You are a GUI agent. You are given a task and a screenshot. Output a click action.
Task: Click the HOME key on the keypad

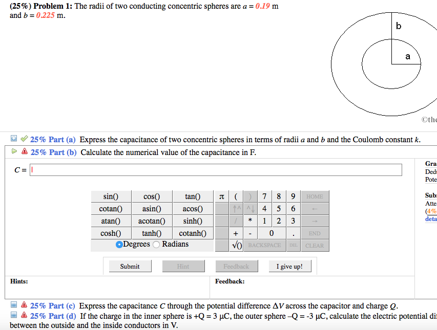tap(314, 196)
